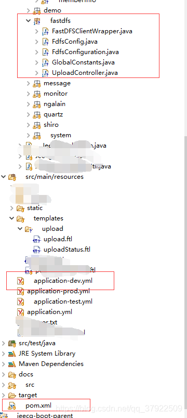Click the shiro package icon
Viewport: 187px width, 418px height.
click(x=36, y=125)
